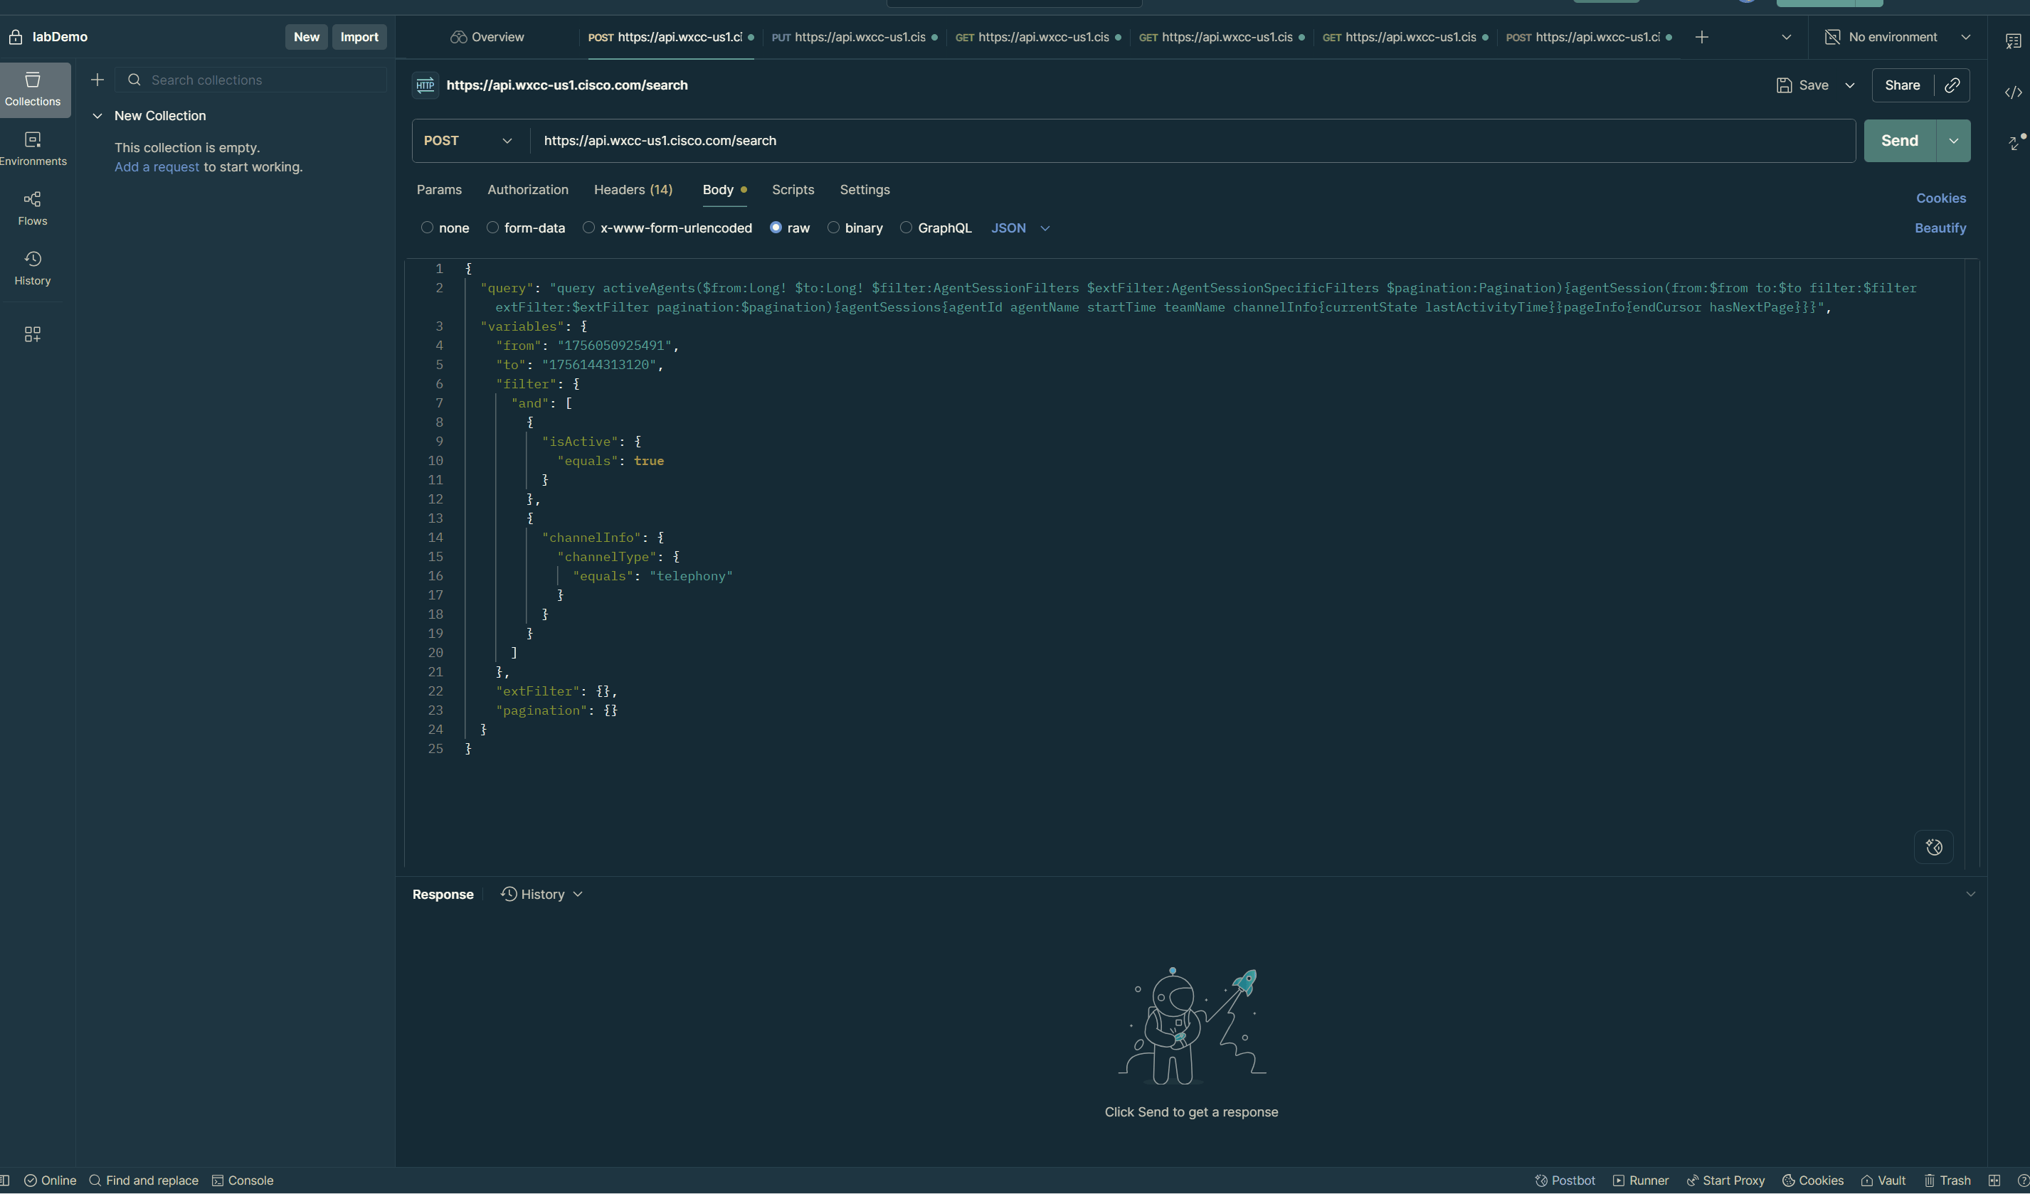2030x1194 pixels.
Task: Switch to the Authorization tab
Action: [528, 190]
